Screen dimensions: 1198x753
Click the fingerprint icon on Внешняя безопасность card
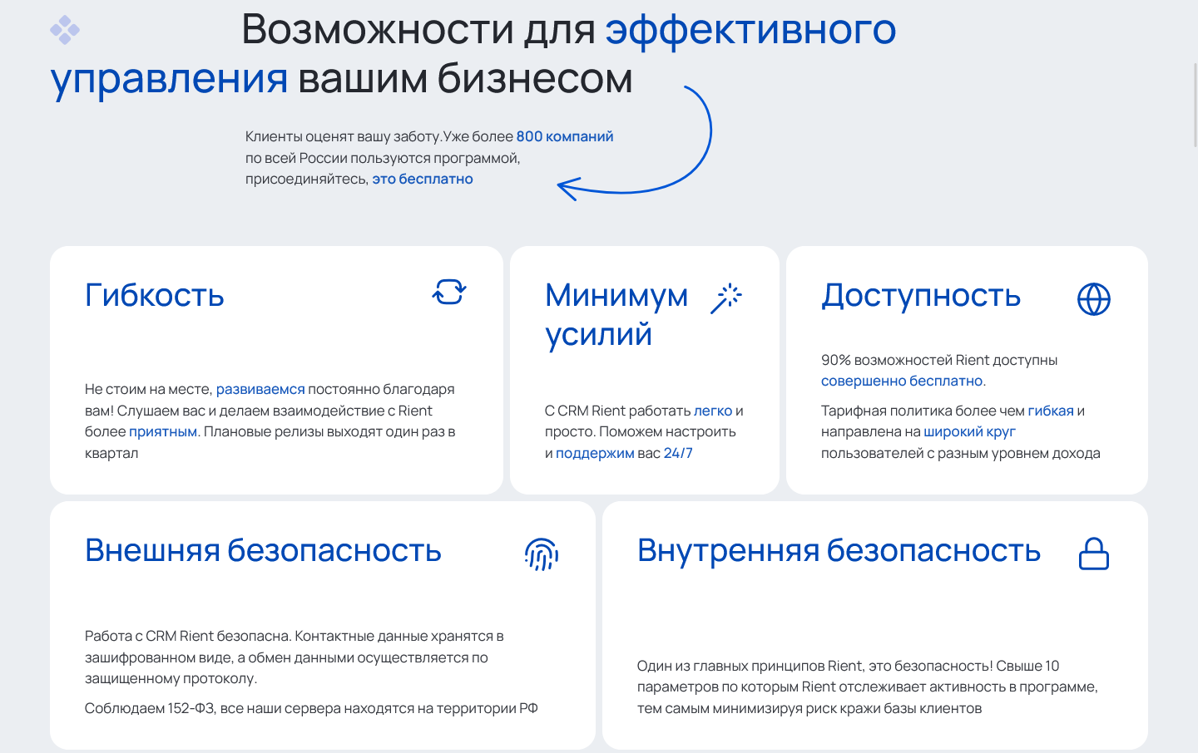pyautogui.click(x=542, y=553)
